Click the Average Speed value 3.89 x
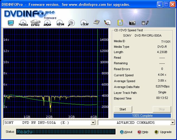The height and width of the screenshot is (140, 177). [x=162, y=80]
